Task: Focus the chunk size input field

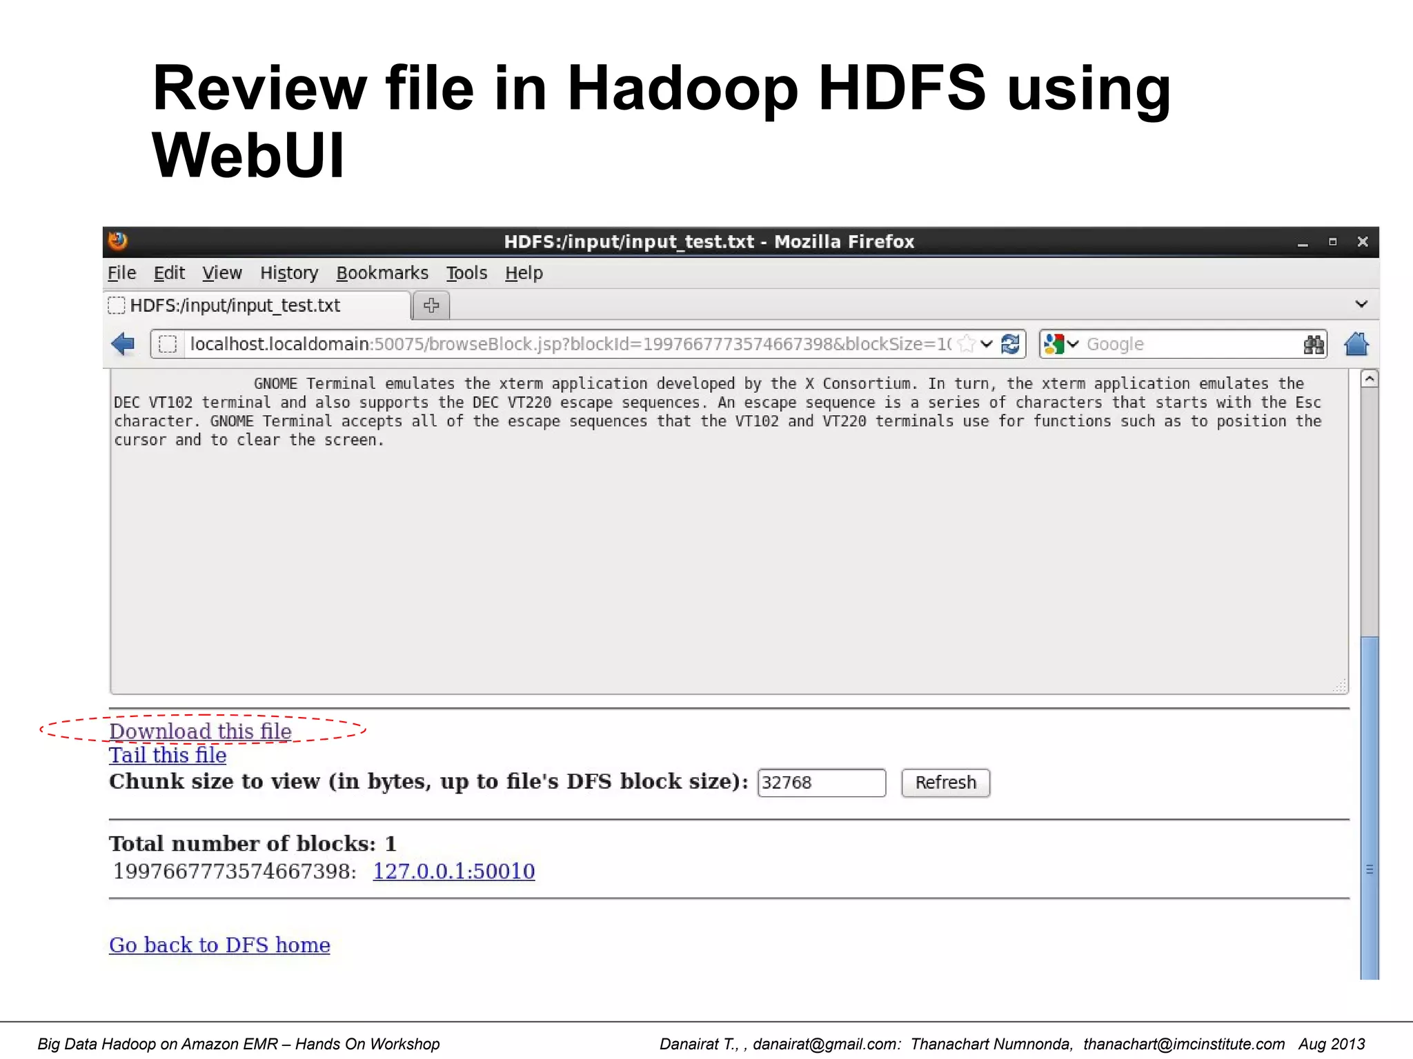Action: pyautogui.click(x=821, y=783)
